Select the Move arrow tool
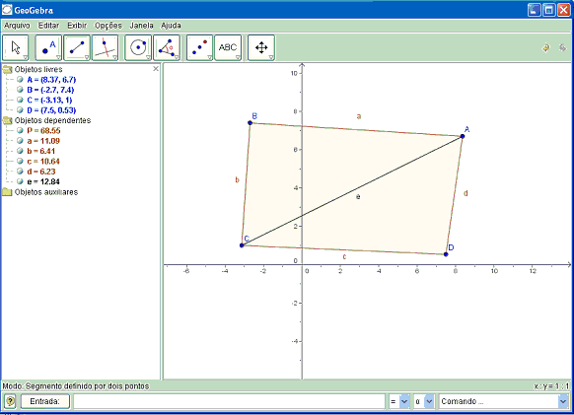 16,47
